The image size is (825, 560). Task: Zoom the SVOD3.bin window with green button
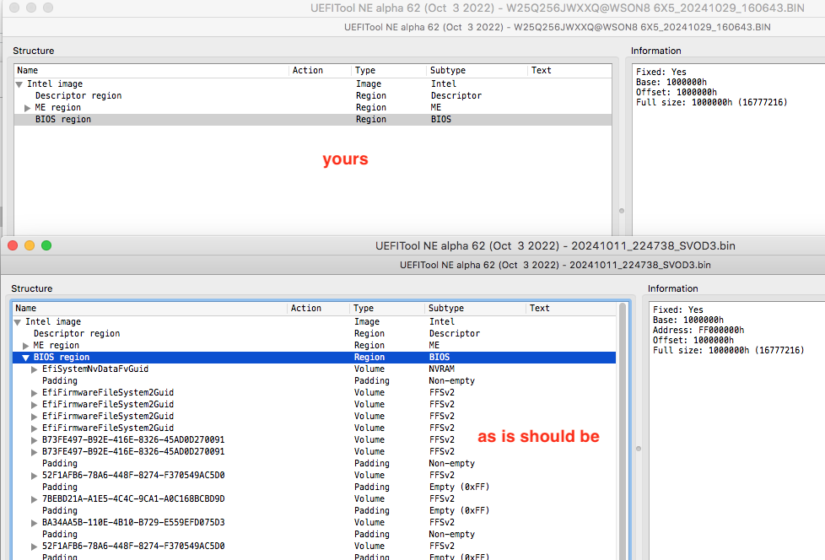click(x=46, y=245)
